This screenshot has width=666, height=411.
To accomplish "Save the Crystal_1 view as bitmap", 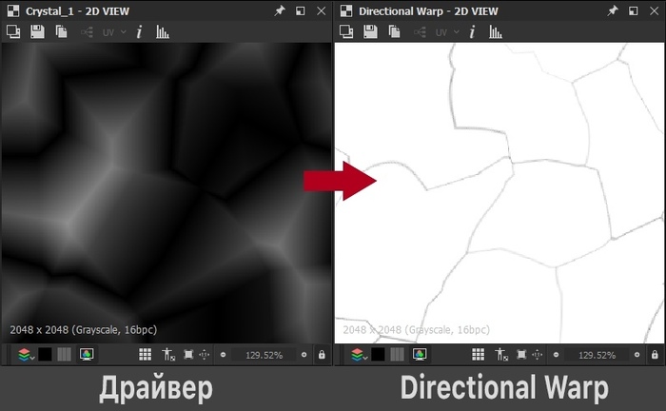I will point(37,31).
